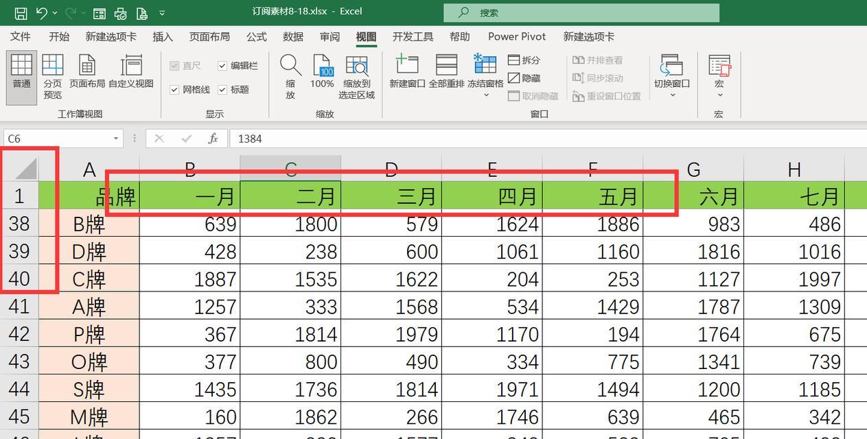Open the 缩放 magnifier dialog
This screenshot has width=867, height=439.
(x=290, y=77)
